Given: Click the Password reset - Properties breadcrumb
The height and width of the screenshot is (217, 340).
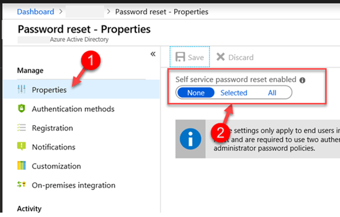Looking at the screenshot, I should pos(161,12).
